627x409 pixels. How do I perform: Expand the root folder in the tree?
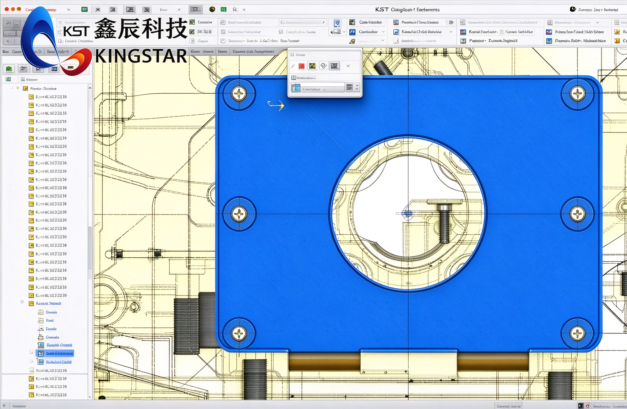point(18,88)
